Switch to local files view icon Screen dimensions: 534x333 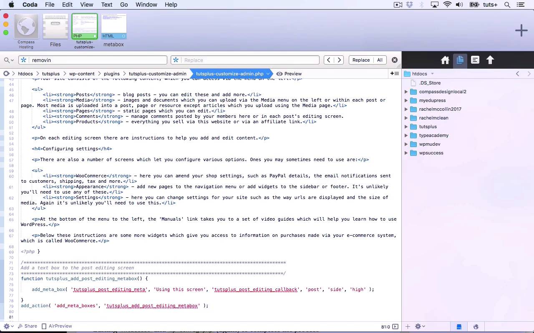click(x=459, y=327)
